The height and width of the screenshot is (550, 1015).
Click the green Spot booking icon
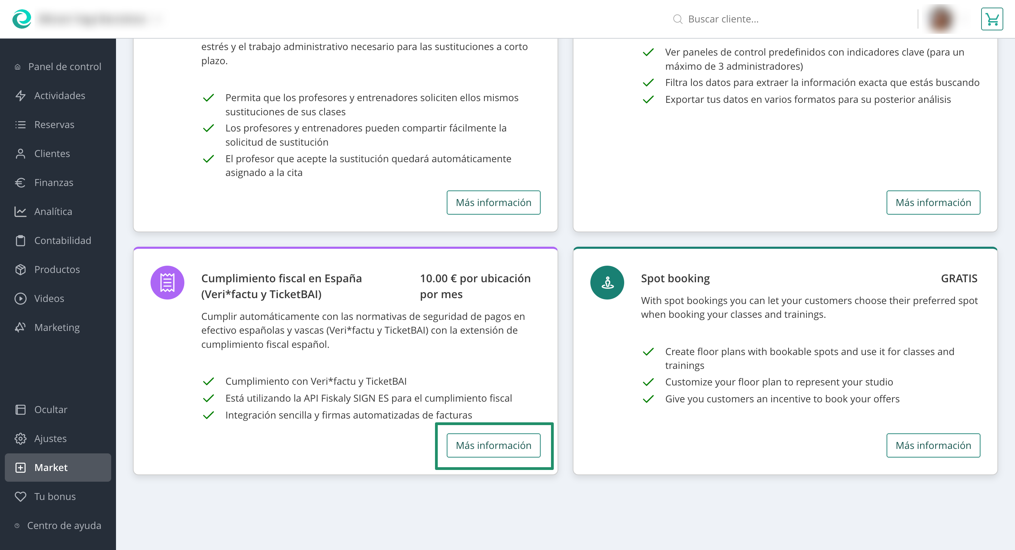point(607,282)
